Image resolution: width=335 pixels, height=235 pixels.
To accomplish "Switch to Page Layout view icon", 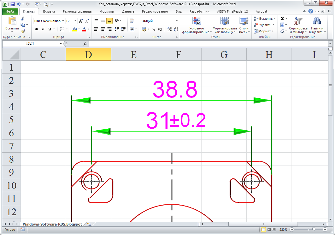I will tap(269, 230).
